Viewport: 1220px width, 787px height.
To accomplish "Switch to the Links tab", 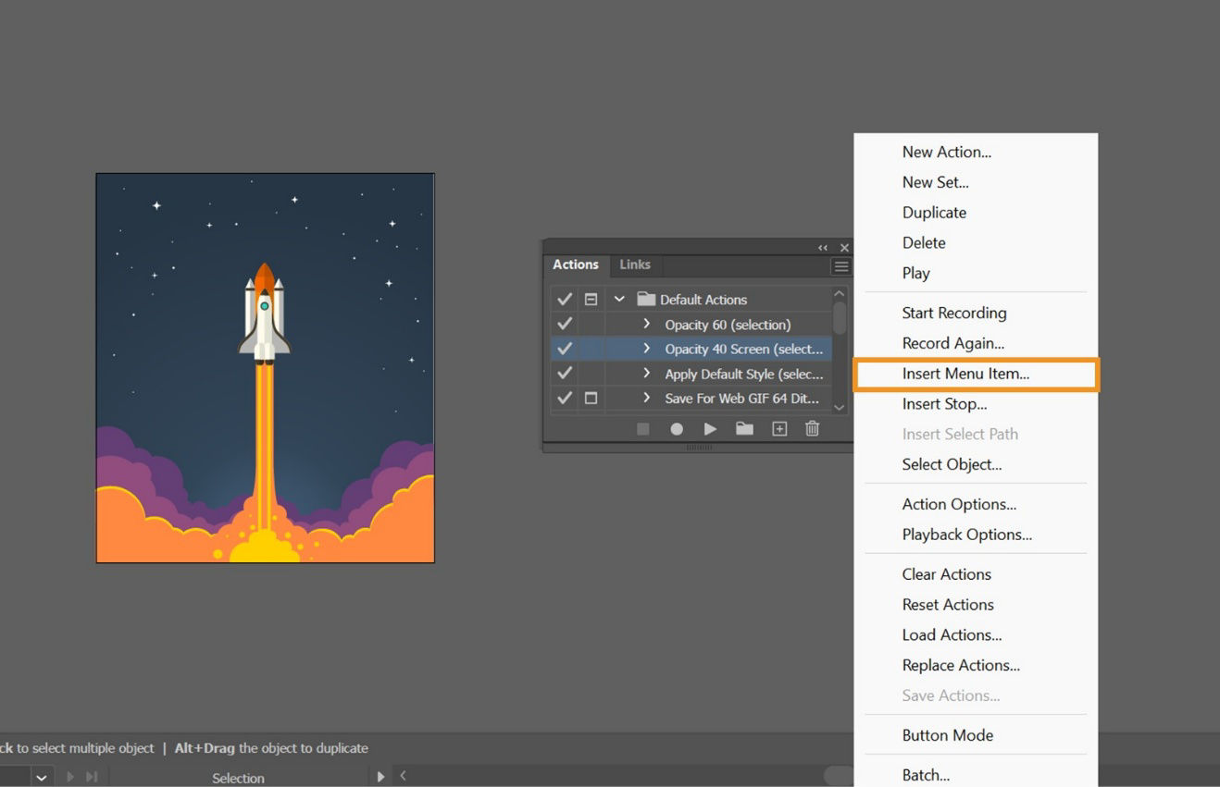I will click(635, 264).
